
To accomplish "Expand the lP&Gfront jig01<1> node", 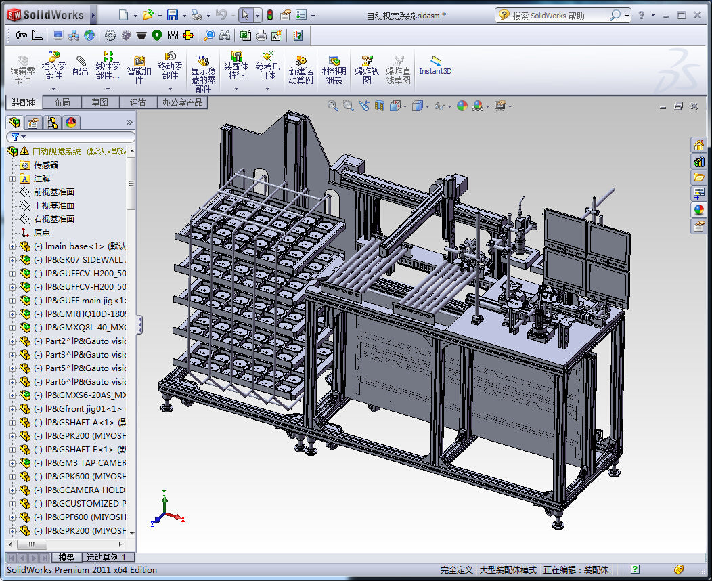I will point(12,409).
